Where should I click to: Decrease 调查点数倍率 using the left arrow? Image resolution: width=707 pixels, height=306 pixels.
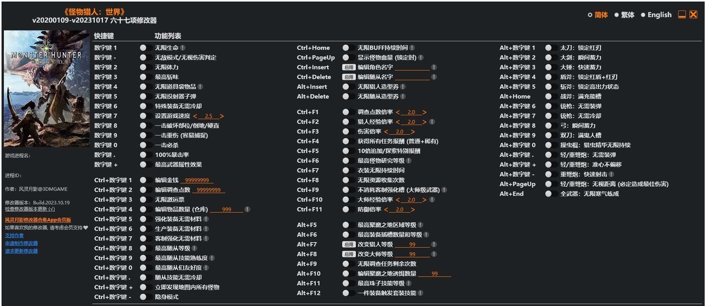(398, 112)
